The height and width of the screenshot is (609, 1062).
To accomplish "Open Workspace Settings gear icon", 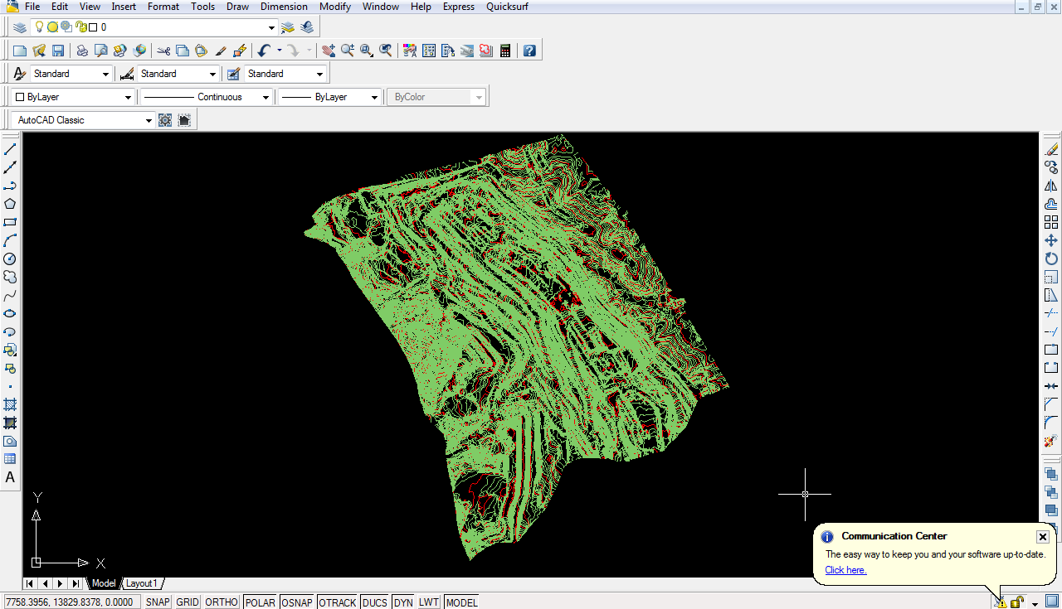I will pos(165,120).
